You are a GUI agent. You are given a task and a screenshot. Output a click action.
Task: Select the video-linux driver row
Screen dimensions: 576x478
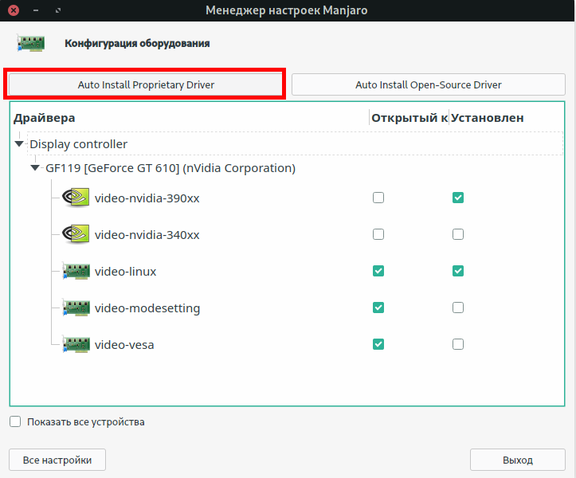click(288, 271)
